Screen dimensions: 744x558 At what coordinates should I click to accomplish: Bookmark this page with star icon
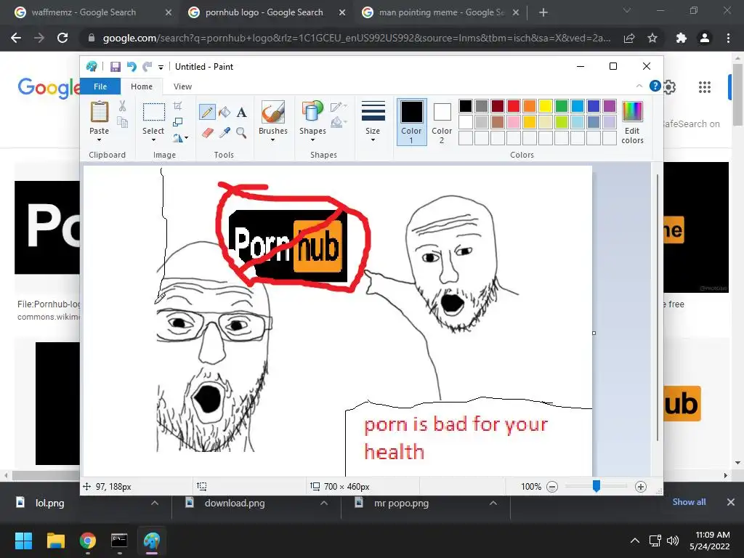652,38
